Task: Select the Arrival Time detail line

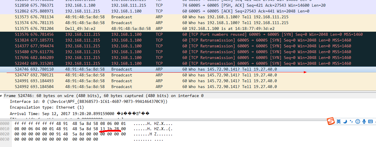Action: coord(79,114)
